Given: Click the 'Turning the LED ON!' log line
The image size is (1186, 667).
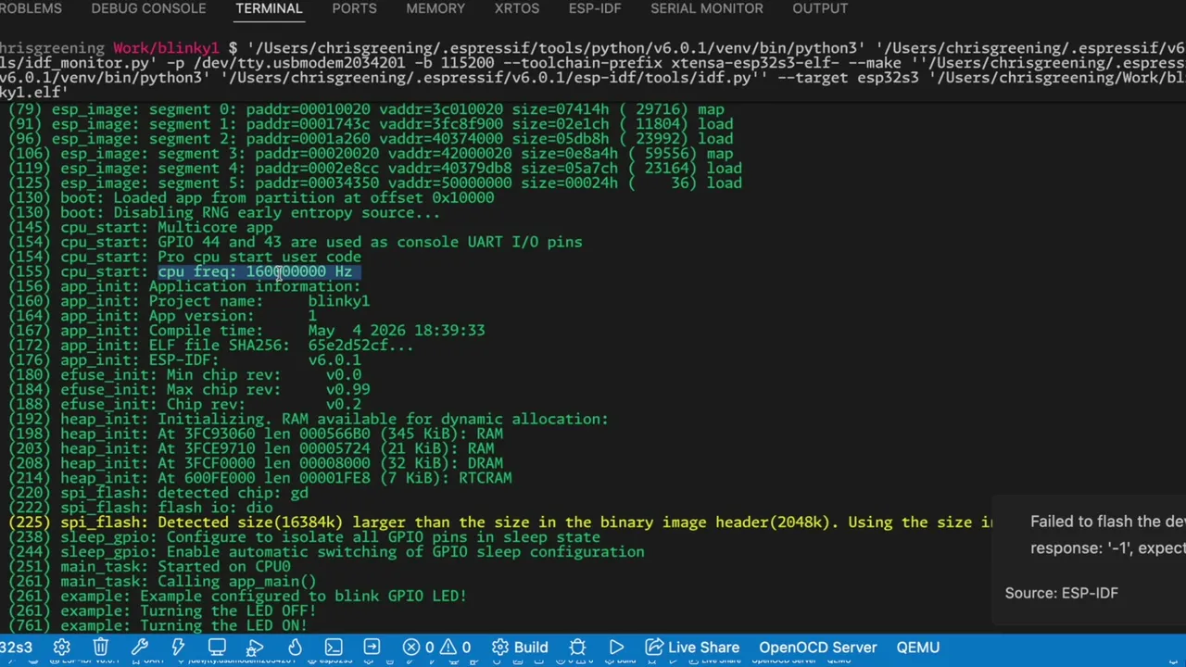Looking at the screenshot, I should point(158,626).
